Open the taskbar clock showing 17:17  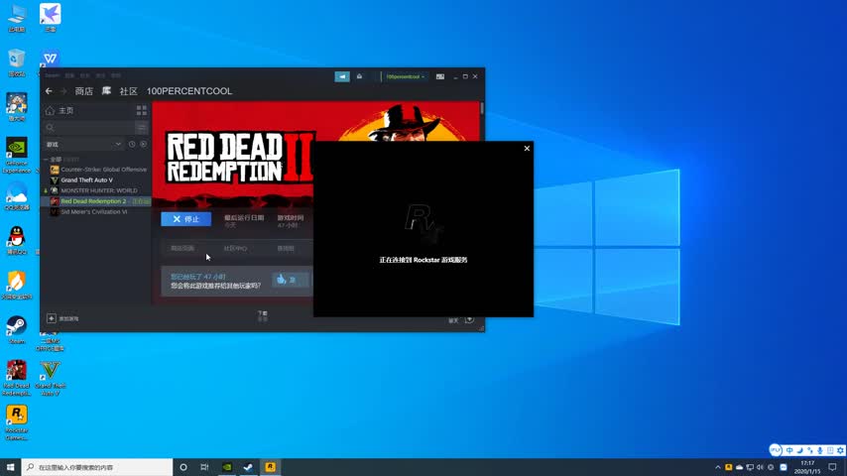point(807,467)
